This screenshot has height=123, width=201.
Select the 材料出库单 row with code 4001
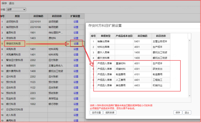(x=130, y=47)
